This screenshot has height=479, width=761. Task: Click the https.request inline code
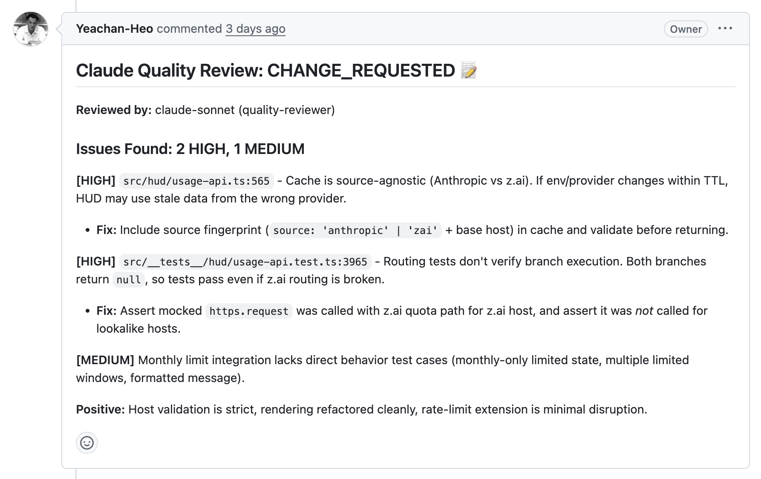(249, 311)
